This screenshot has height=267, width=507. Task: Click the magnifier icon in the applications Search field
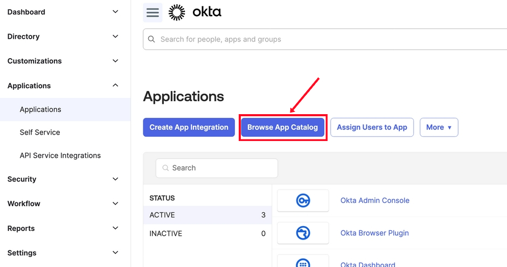(165, 168)
